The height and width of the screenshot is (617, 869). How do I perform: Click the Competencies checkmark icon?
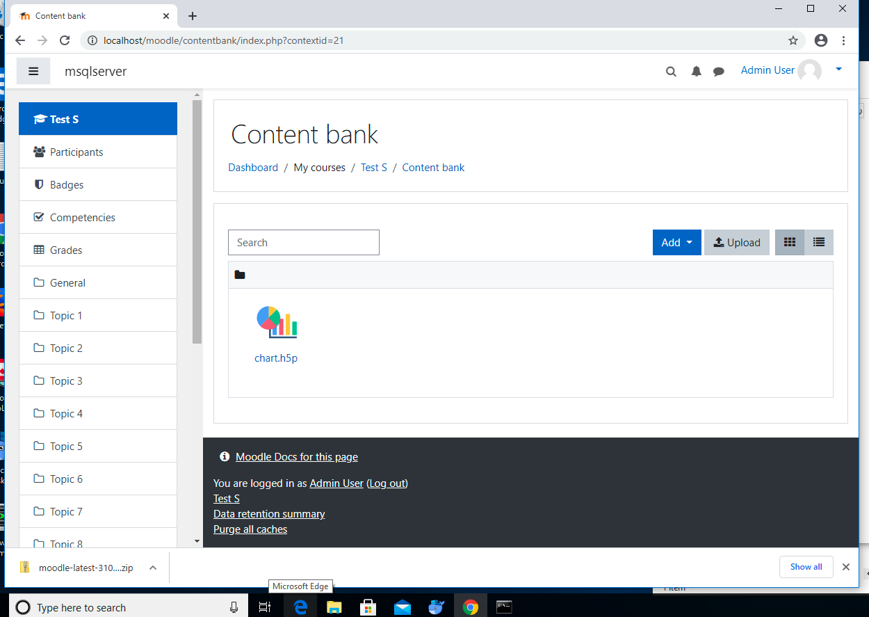coord(39,217)
